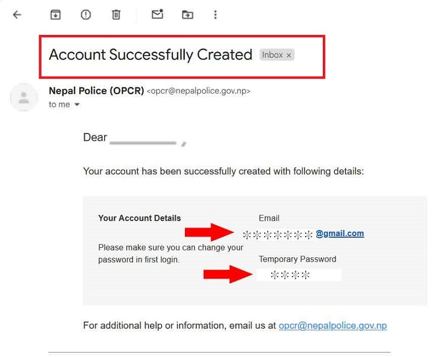Open the three-dot More options menu
This screenshot has height=357, width=443.
click(x=215, y=15)
